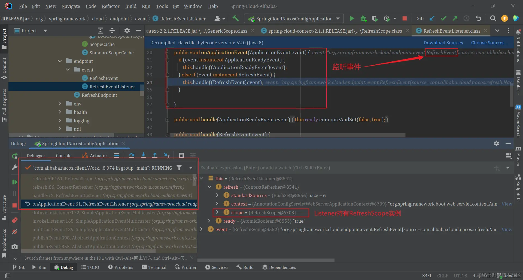
Task: Start debugging with the bug icon
Action: 363,18
